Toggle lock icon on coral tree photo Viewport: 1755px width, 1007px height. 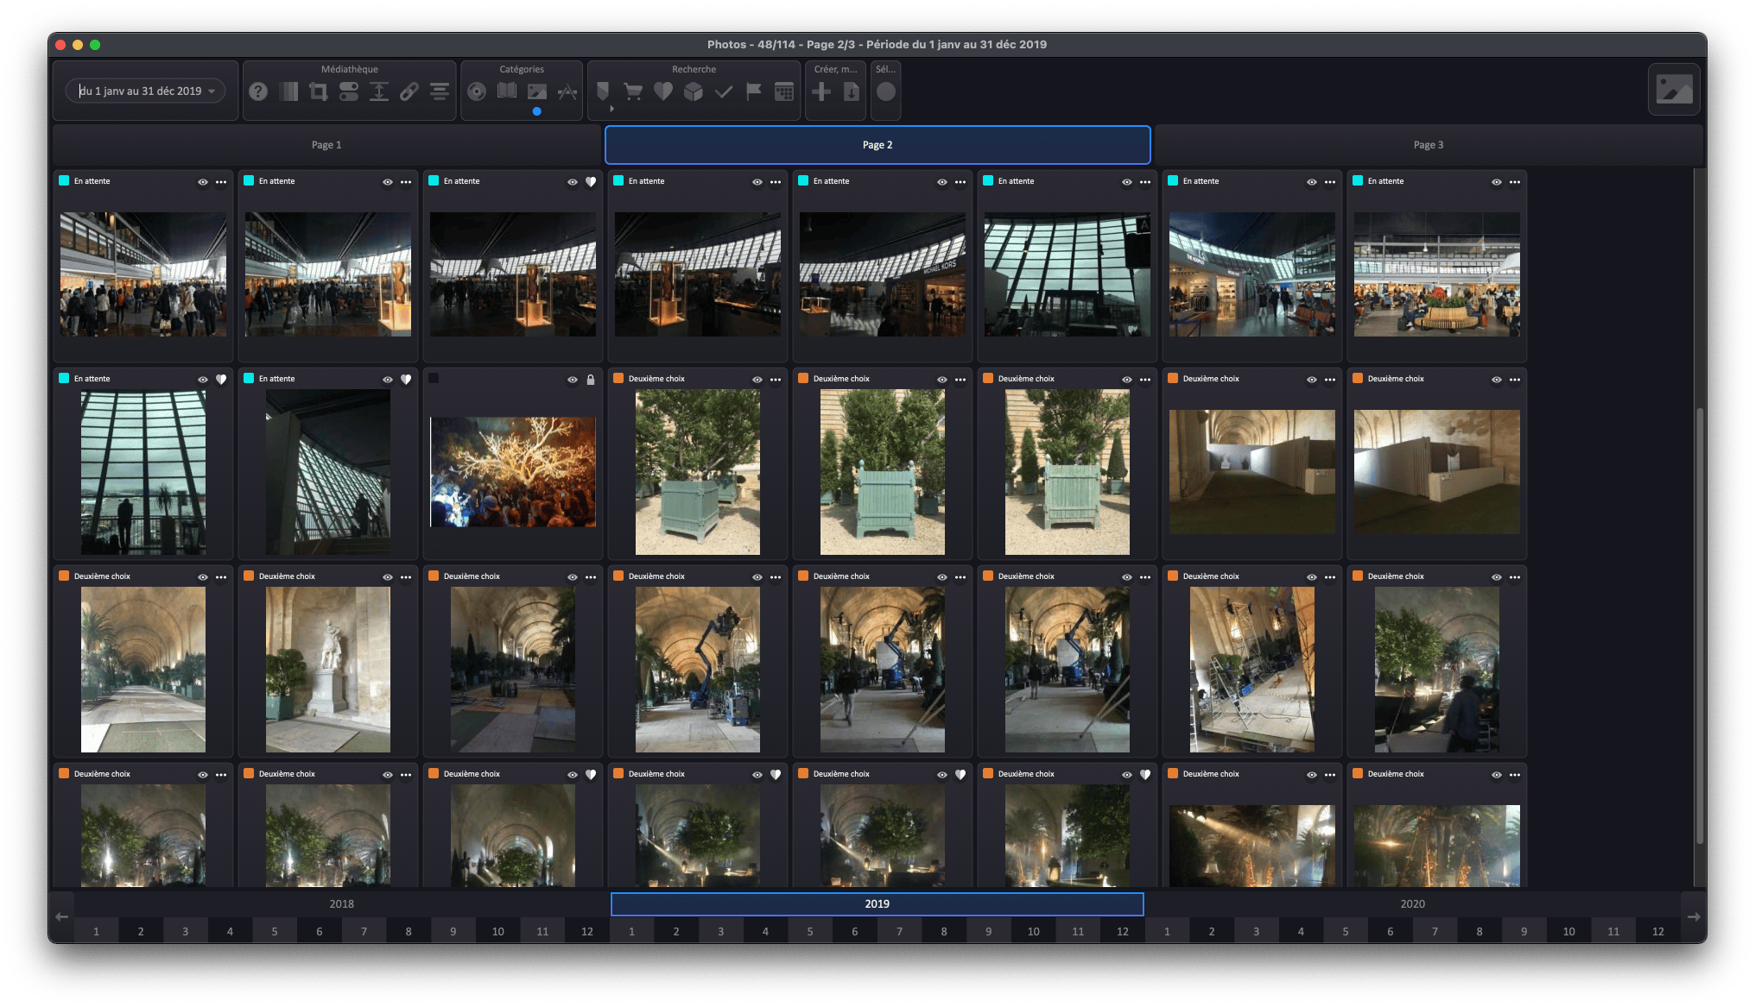(591, 380)
